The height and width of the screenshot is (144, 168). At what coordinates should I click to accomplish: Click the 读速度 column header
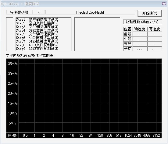(x=140, y=29)
